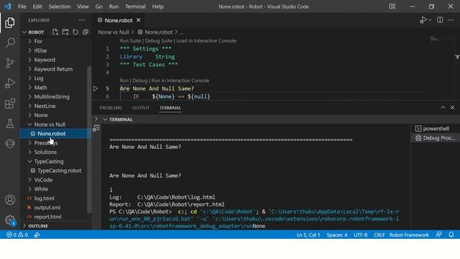This screenshot has height=259, width=460.
Task: Switch to the PROBLEMS tab
Action: click(111, 108)
